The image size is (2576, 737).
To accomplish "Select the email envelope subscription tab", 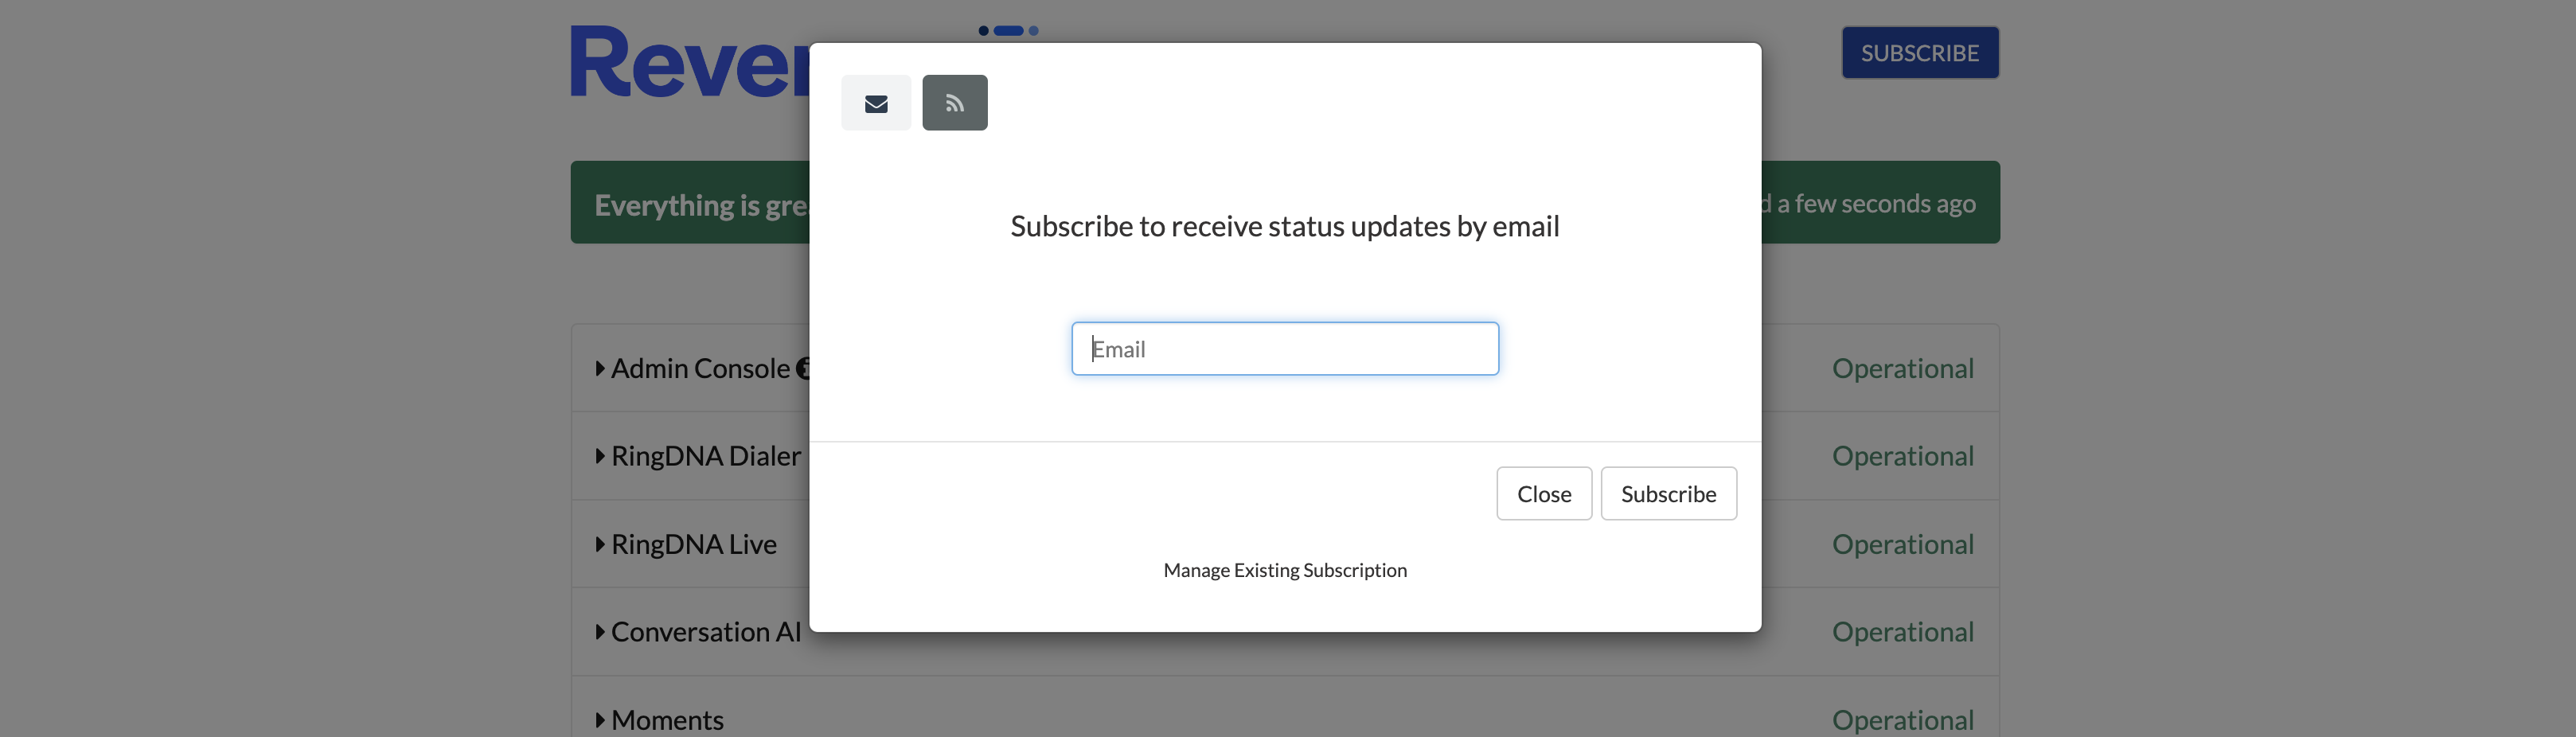I will coord(875,103).
